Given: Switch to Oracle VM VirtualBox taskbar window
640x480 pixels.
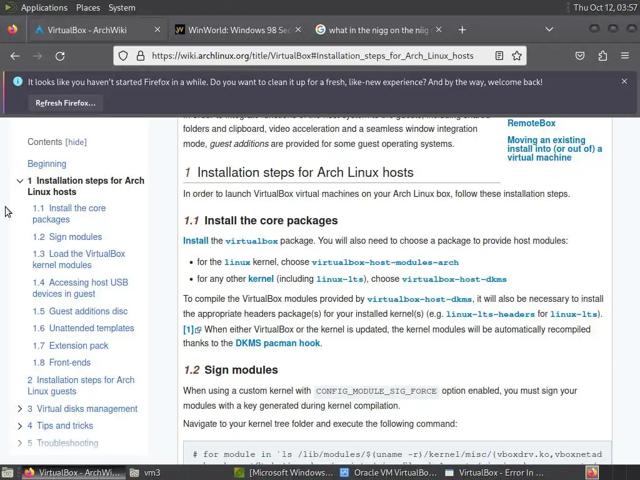Looking at the screenshot, I should pos(389,472).
